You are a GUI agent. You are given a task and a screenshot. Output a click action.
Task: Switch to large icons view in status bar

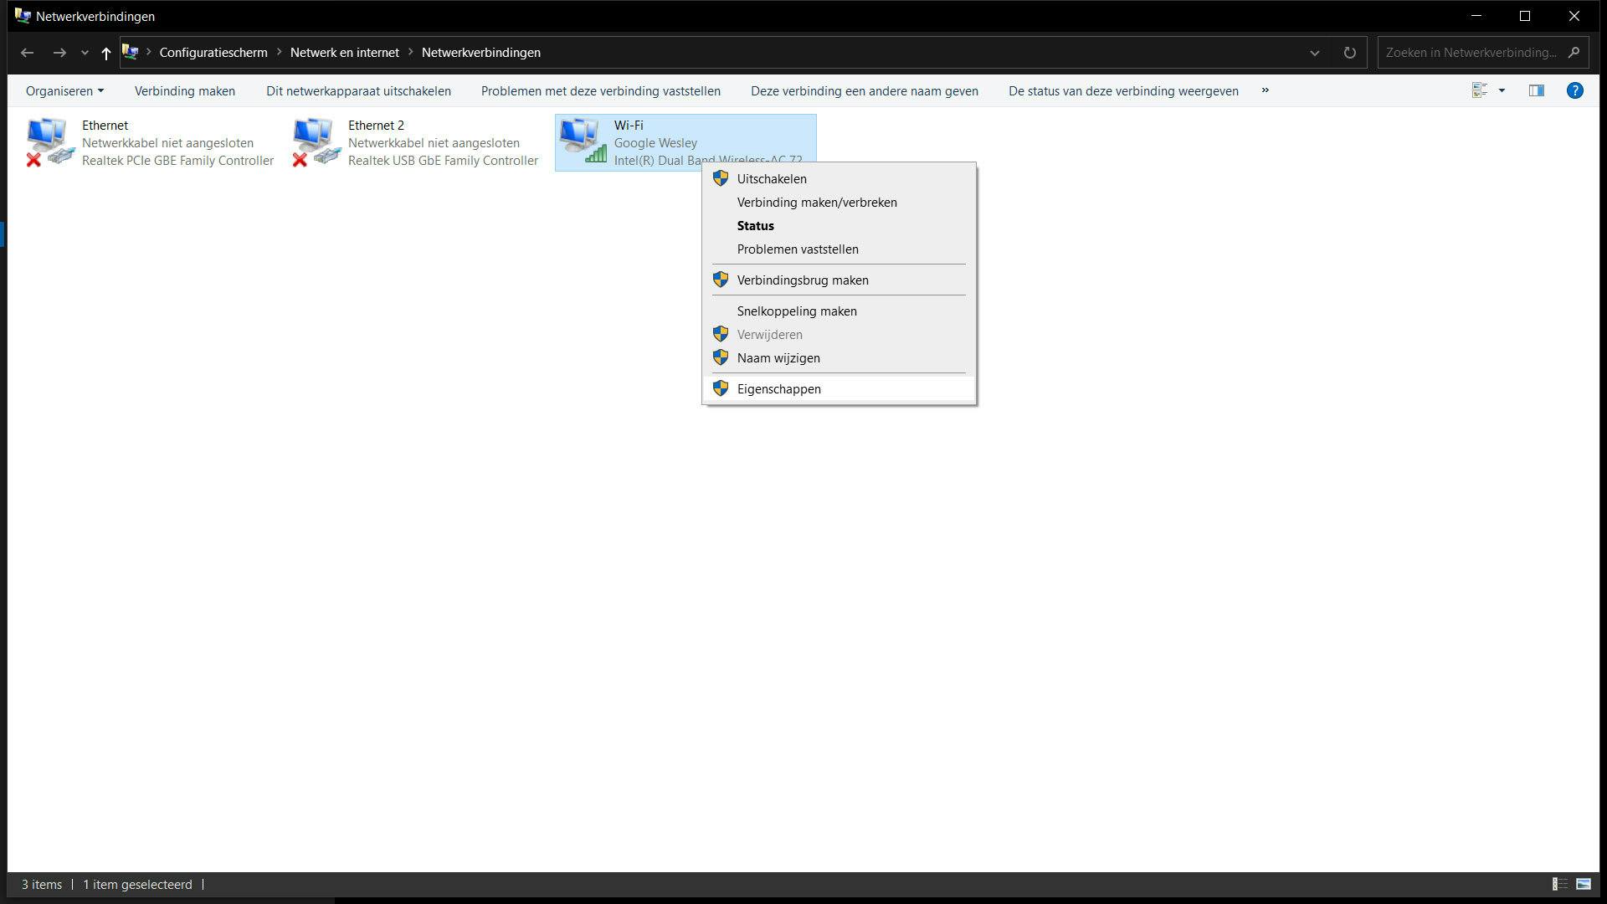click(x=1583, y=884)
